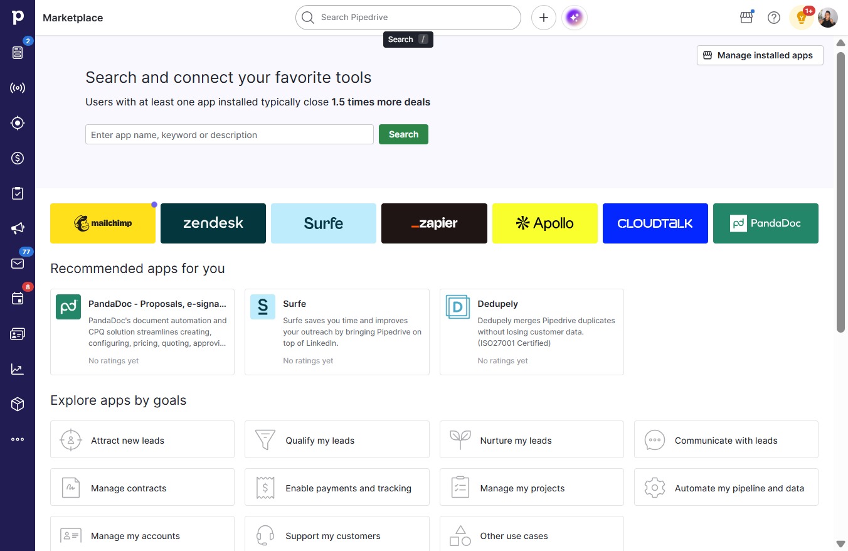This screenshot has width=848, height=551.
Task: Open the Zendesk banner tile
Action: (x=213, y=223)
